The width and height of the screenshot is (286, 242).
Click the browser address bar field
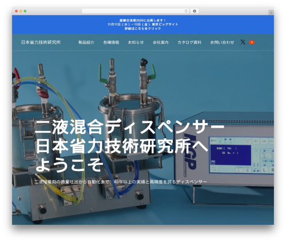[x=136, y=11]
